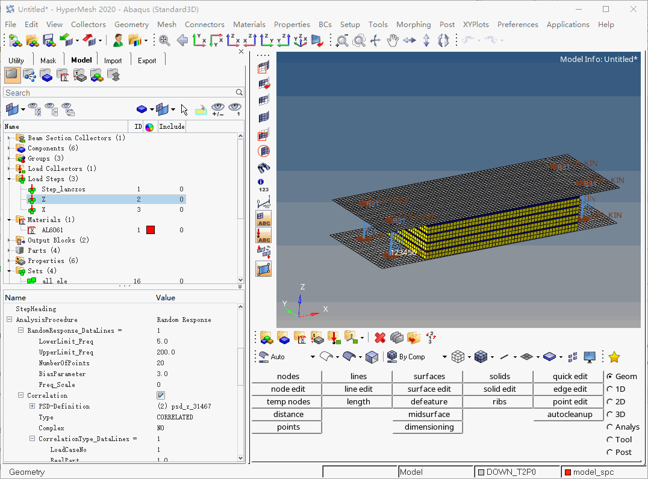Click the zoom-to-fit magnifier icon

(x=164, y=40)
